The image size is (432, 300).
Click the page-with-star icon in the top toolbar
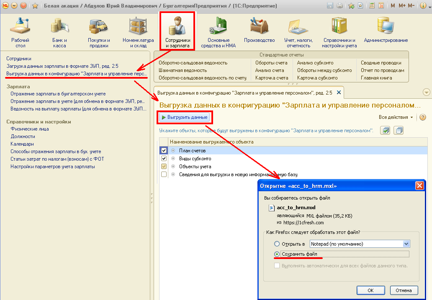click(x=360, y=5)
